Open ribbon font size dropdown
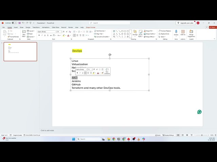 click(x=61, y=32)
